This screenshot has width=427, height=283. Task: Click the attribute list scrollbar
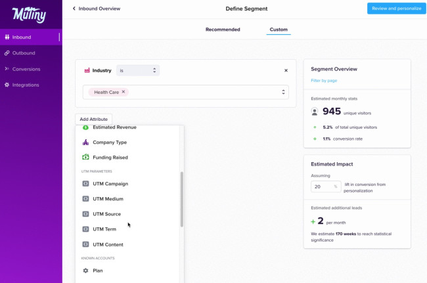tap(182, 200)
